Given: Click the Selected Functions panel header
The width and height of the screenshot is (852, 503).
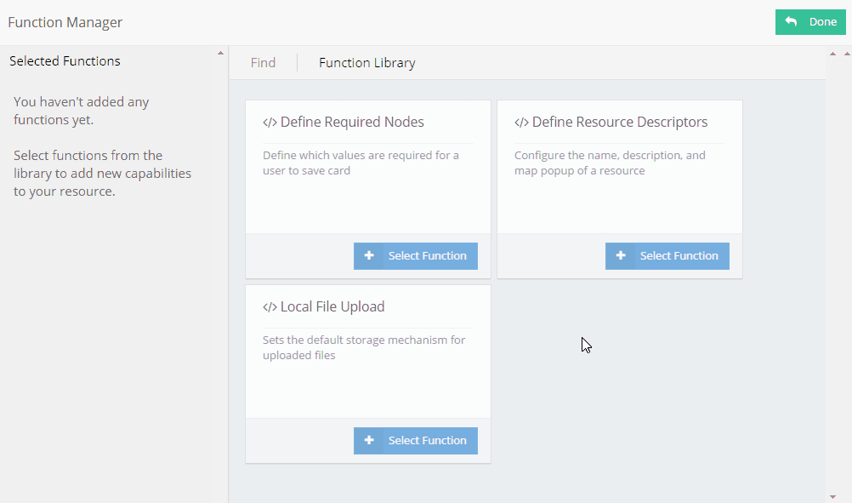Looking at the screenshot, I should (65, 61).
